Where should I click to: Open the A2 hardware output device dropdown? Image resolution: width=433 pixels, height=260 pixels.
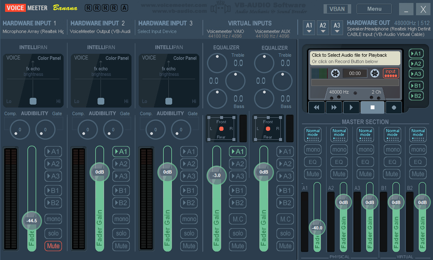(323, 28)
